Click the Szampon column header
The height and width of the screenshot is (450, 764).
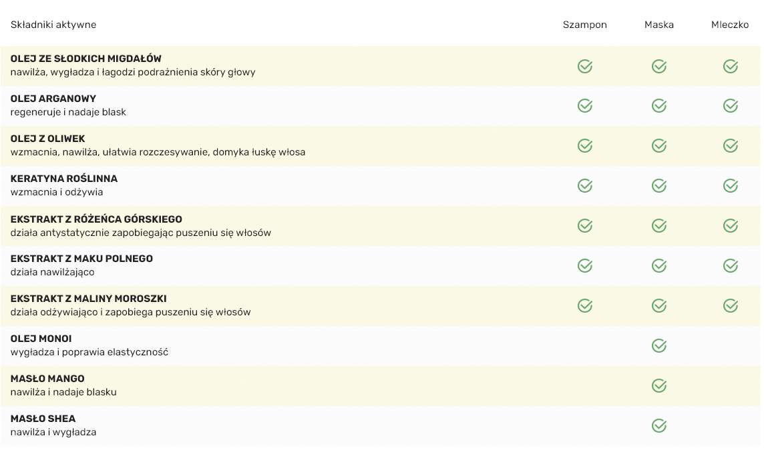[585, 25]
